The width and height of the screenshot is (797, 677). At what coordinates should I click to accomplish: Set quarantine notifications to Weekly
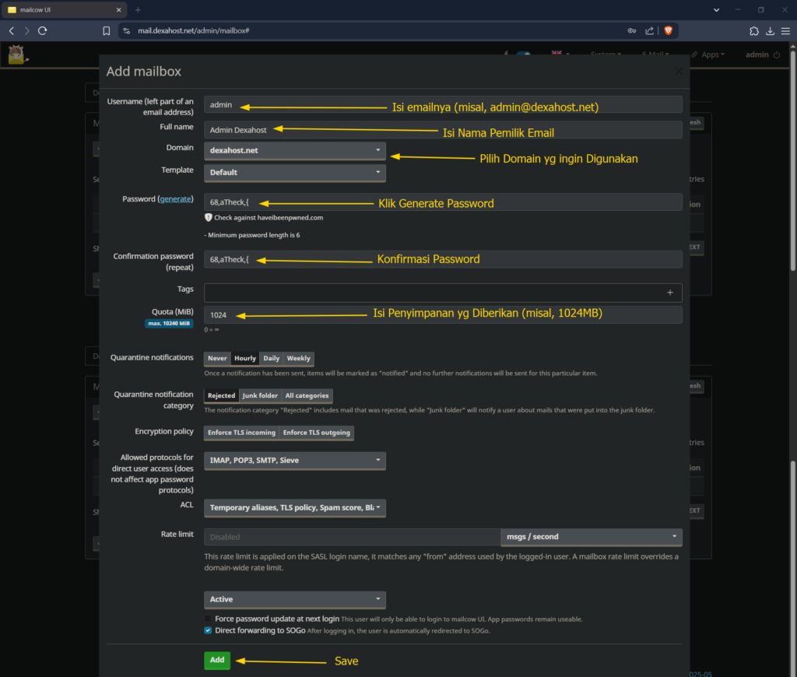pyautogui.click(x=298, y=358)
